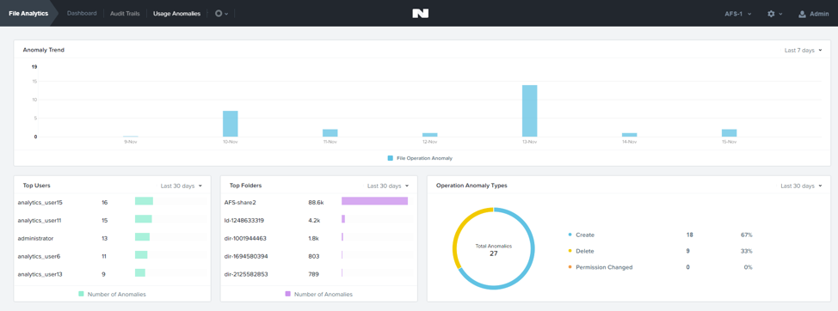The image size is (838, 311).
Task: Open the settings gear menu
Action: pos(774,14)
